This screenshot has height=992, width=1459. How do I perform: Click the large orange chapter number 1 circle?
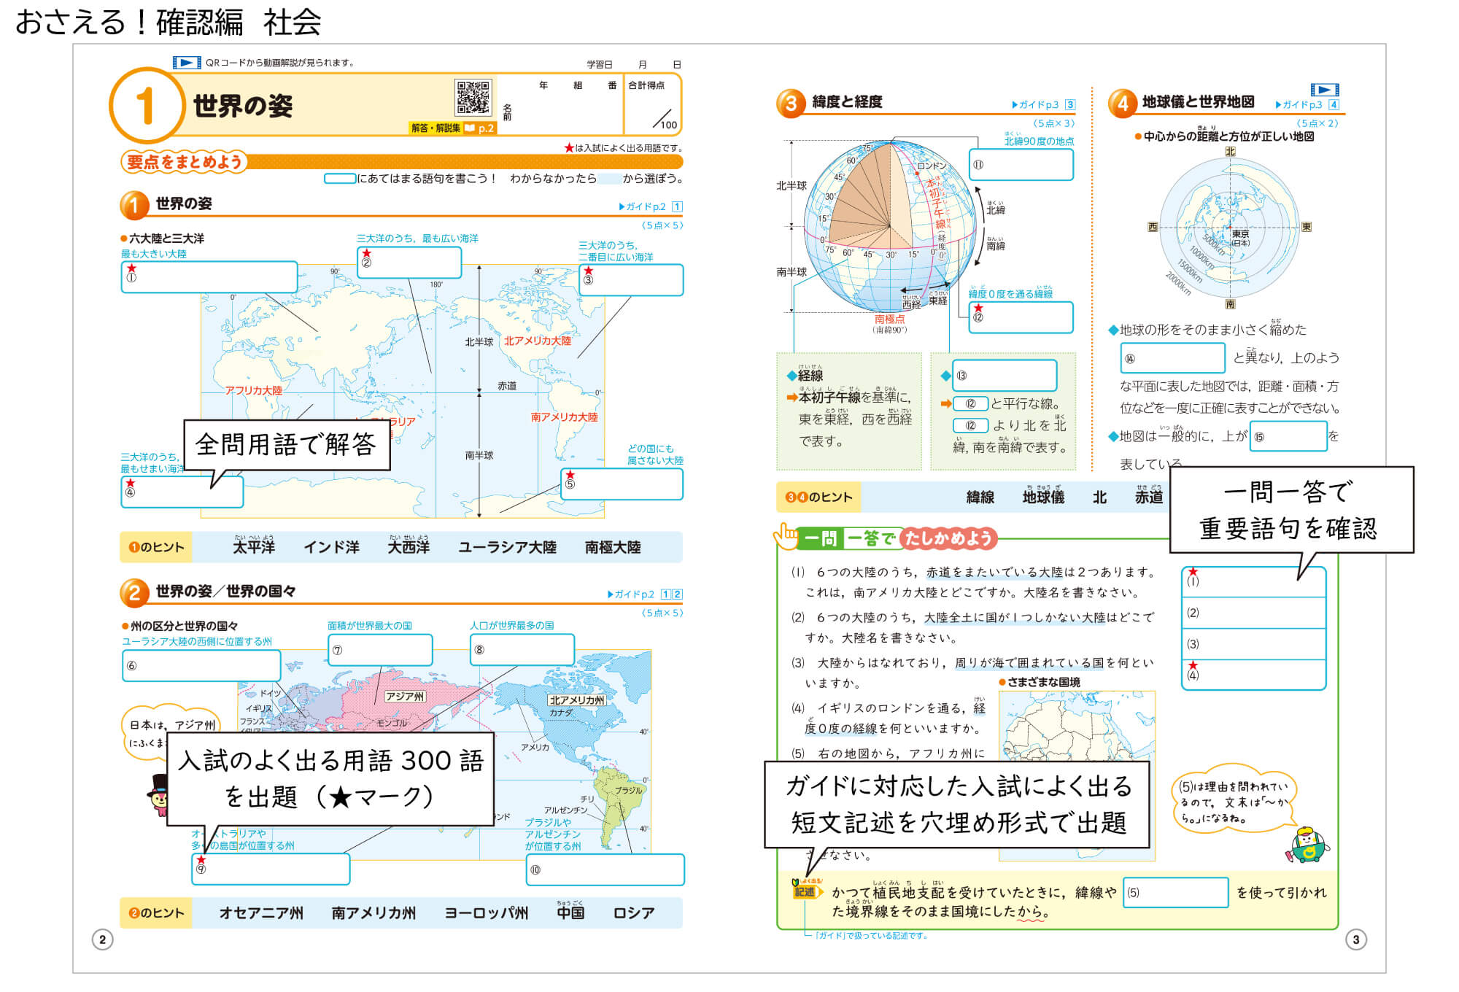pyautogui.click(x=147, y=105)
